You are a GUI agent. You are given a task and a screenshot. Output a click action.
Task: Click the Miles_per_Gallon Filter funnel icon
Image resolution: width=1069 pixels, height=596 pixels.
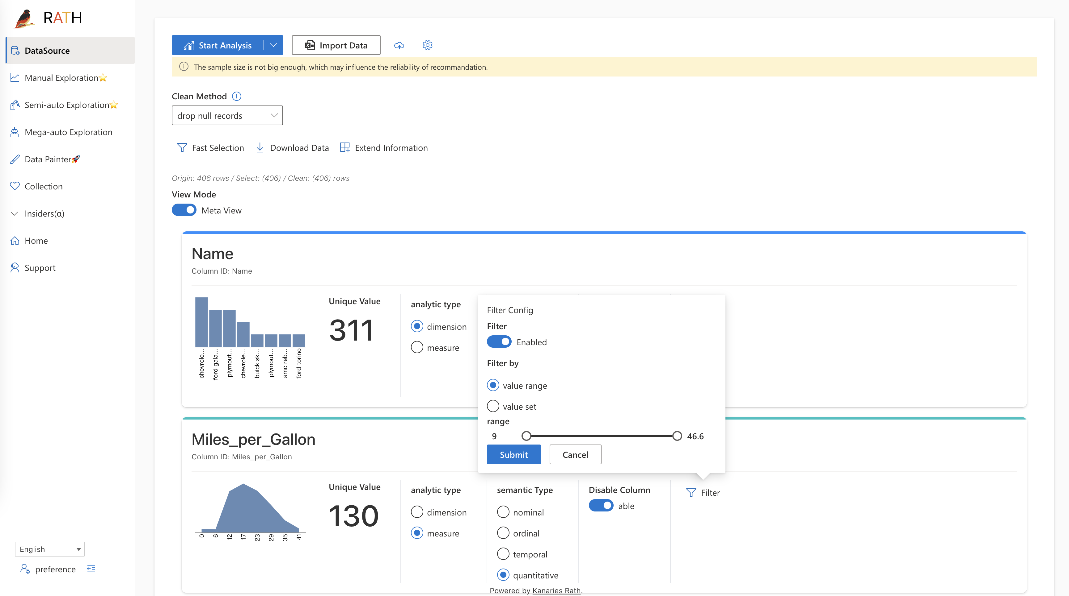coord(691,492)
